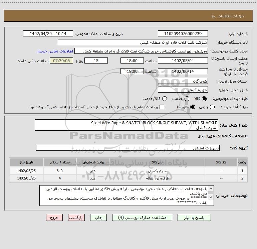
Task: Click the بازگشت back button
Action: click(x=76, y=218)
